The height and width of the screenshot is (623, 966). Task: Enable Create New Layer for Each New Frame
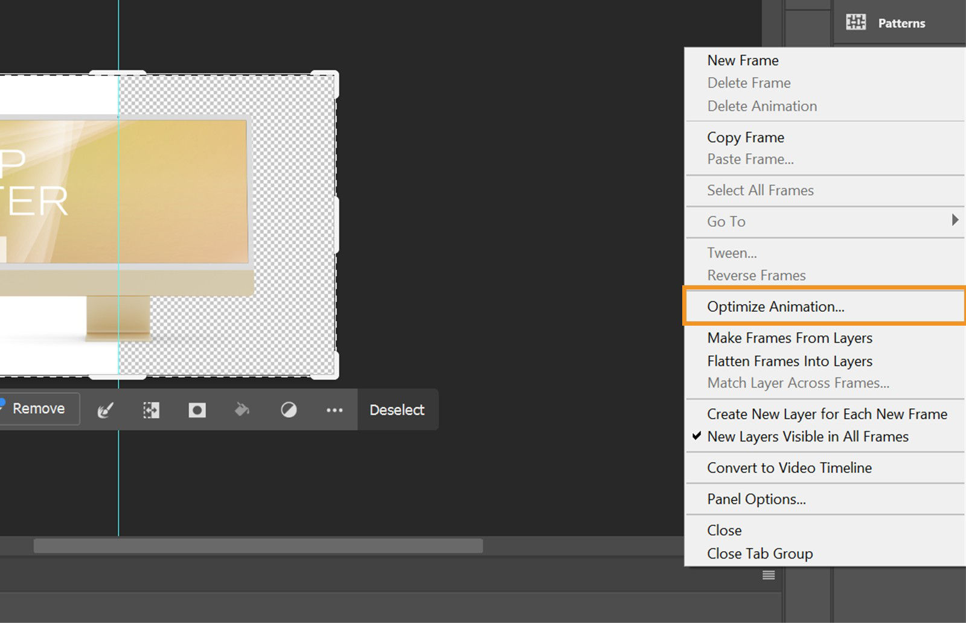[827, 414]
